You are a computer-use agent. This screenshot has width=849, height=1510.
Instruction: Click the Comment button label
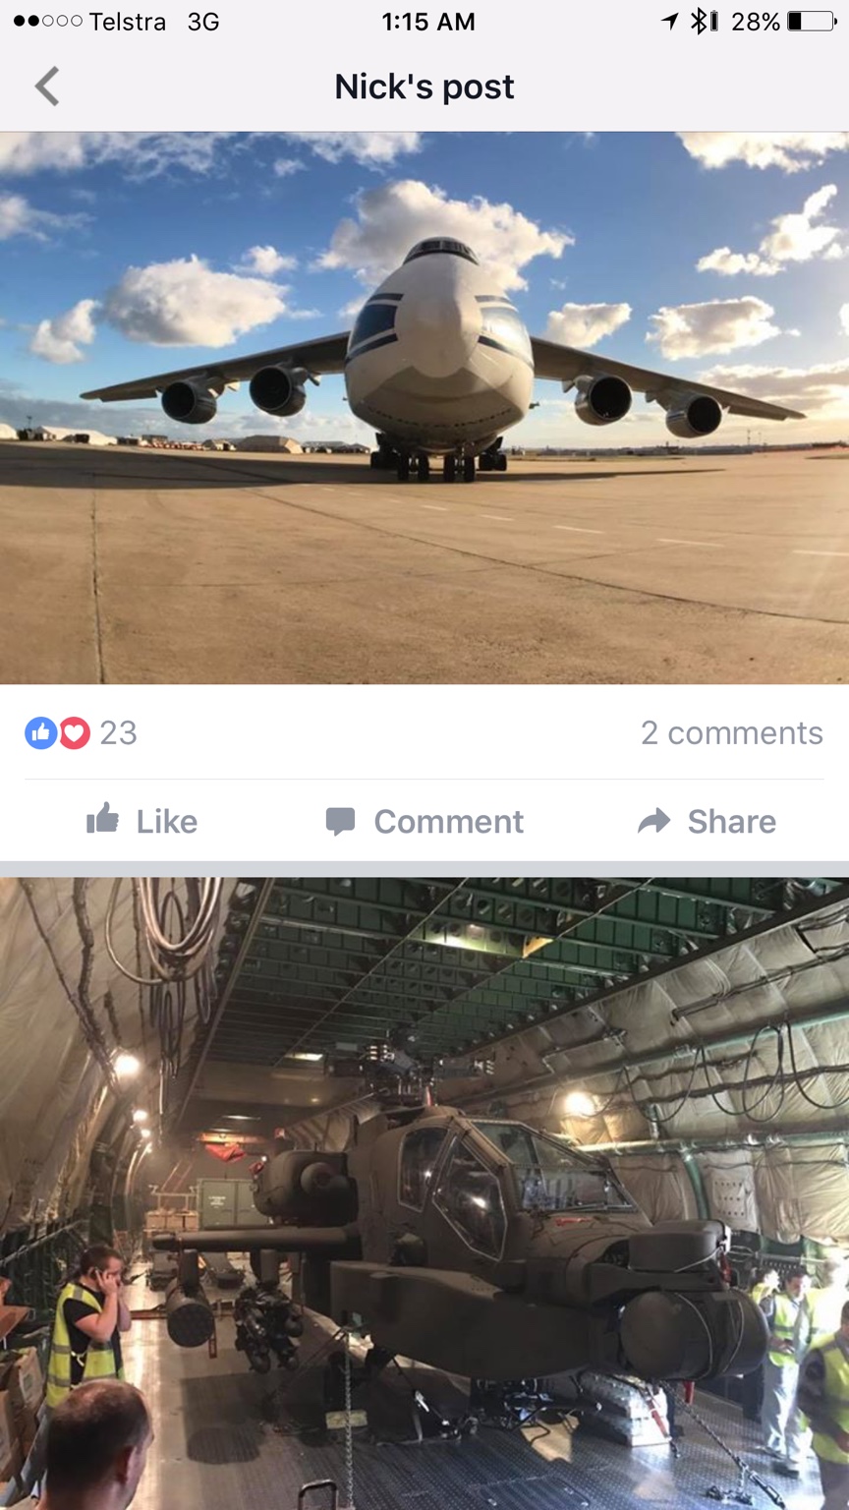(449, 822)
